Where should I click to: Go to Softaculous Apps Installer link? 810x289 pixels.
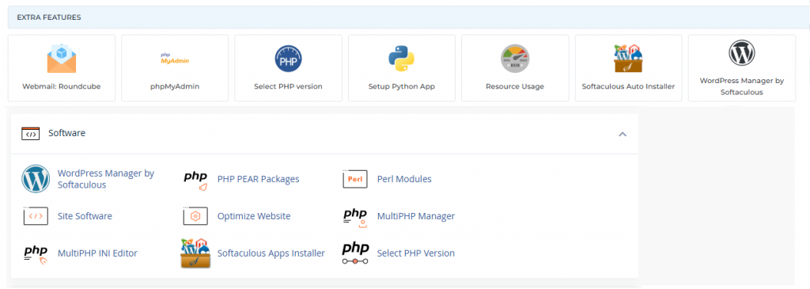click(x=271, y=253)
